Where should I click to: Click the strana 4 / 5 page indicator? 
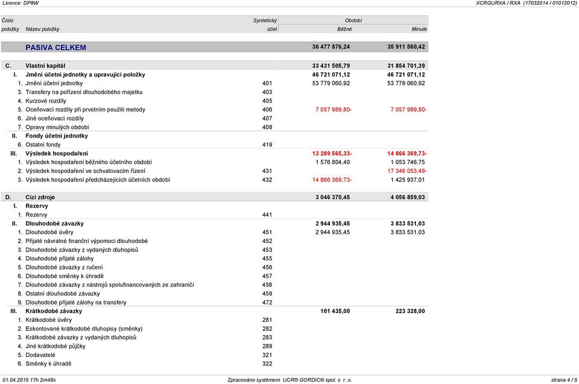(x=565, y=380)
